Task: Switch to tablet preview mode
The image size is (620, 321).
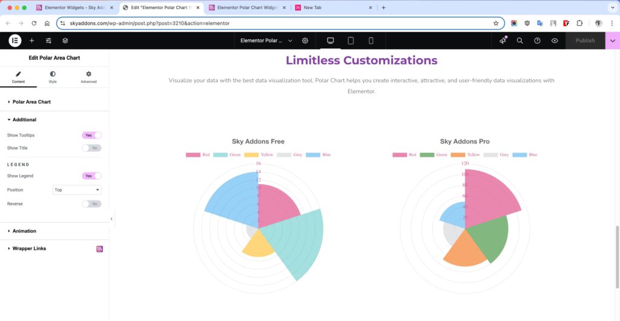Action: (351, 41)
